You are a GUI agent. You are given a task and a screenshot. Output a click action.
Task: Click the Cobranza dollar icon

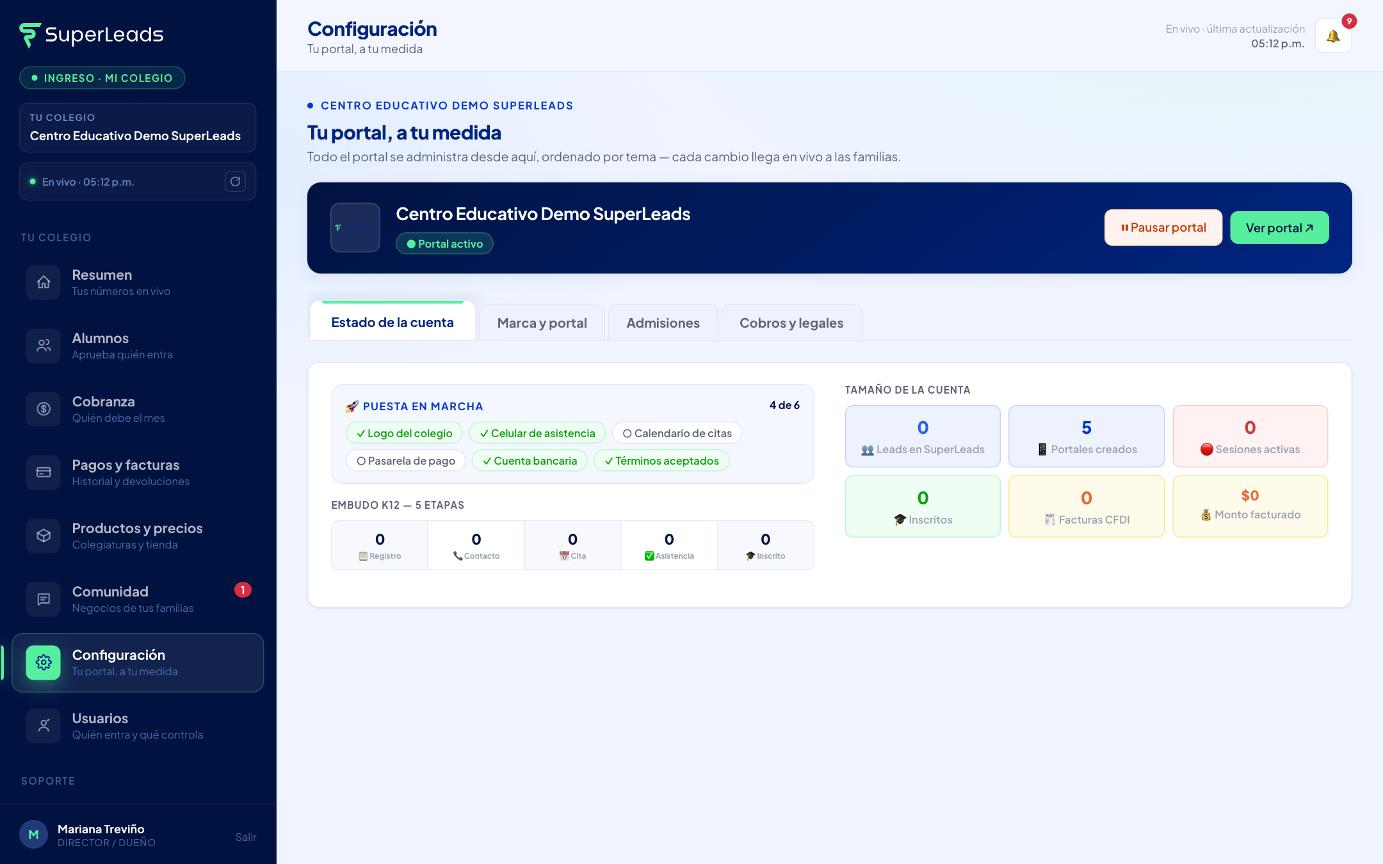point(44,409)
